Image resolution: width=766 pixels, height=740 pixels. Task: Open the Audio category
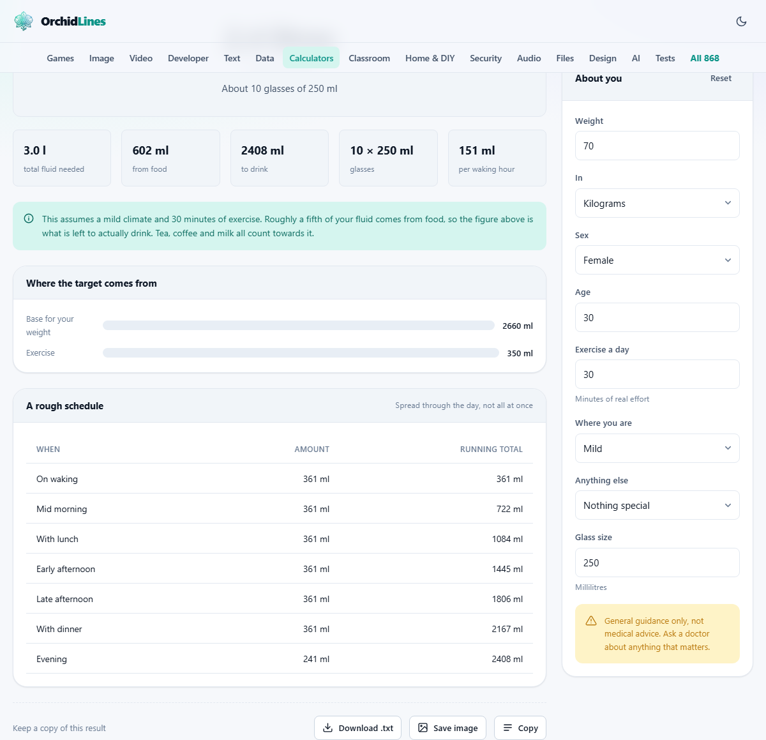[x=529, y=58]
